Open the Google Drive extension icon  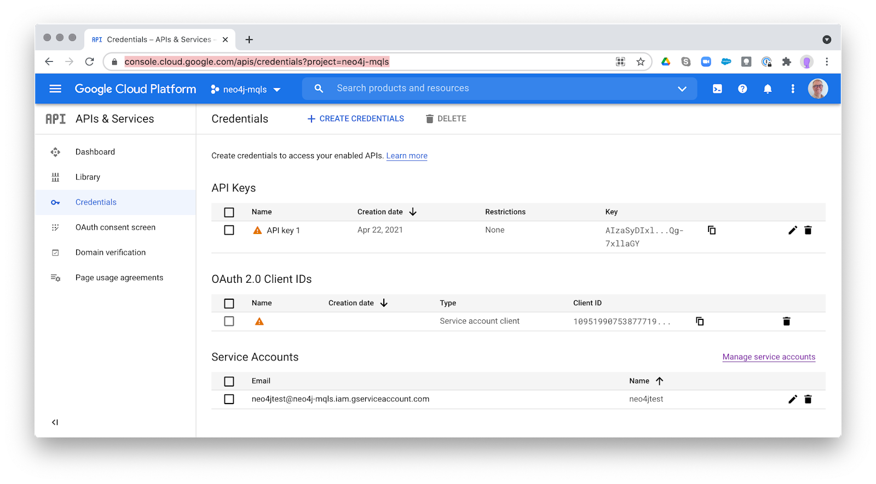click(666, 62)
